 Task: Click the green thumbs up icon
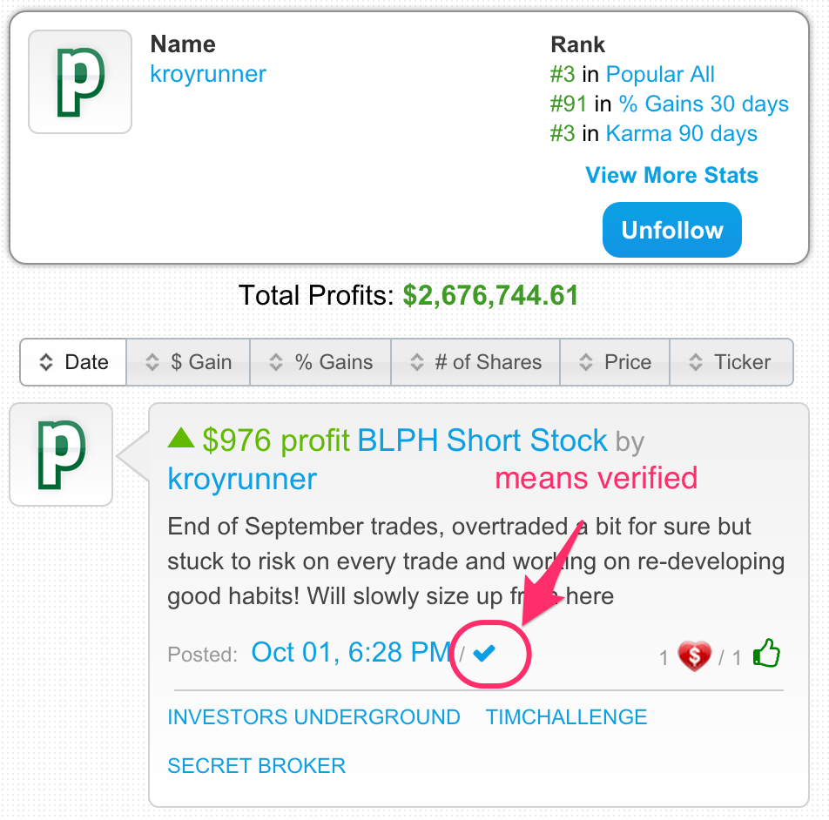coord(765,654)
